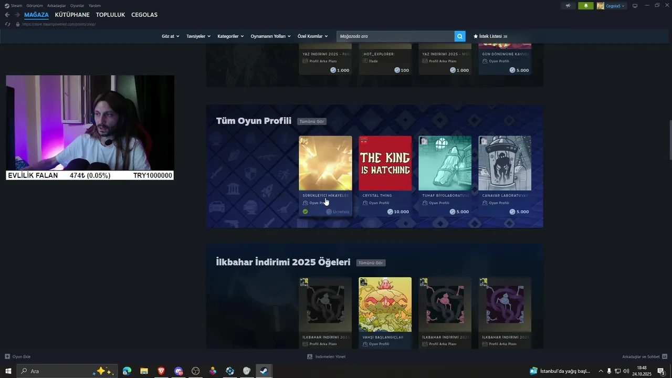The height and width of the screenshot is (378, 672).
Task: Open the Yardım menu
Action: pos(94,6)
